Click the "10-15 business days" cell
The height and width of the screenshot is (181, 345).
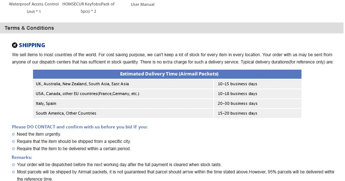pyautogui.click(x=237, y=84)
